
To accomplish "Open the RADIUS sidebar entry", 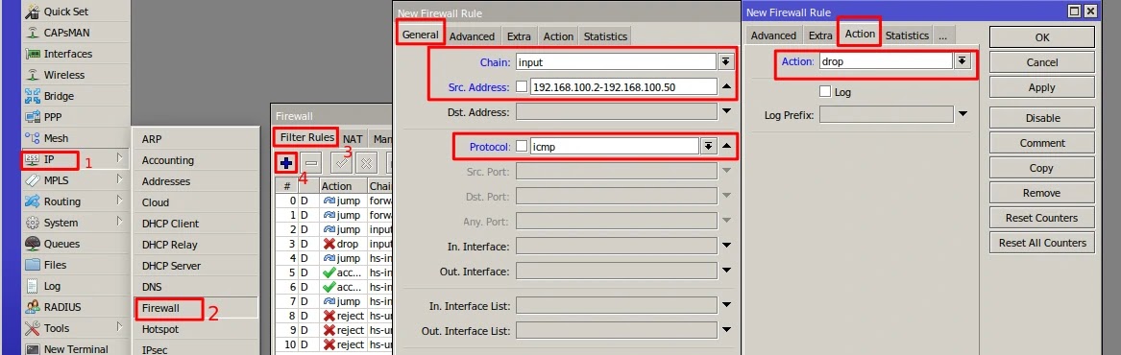I will coord(62,307).
